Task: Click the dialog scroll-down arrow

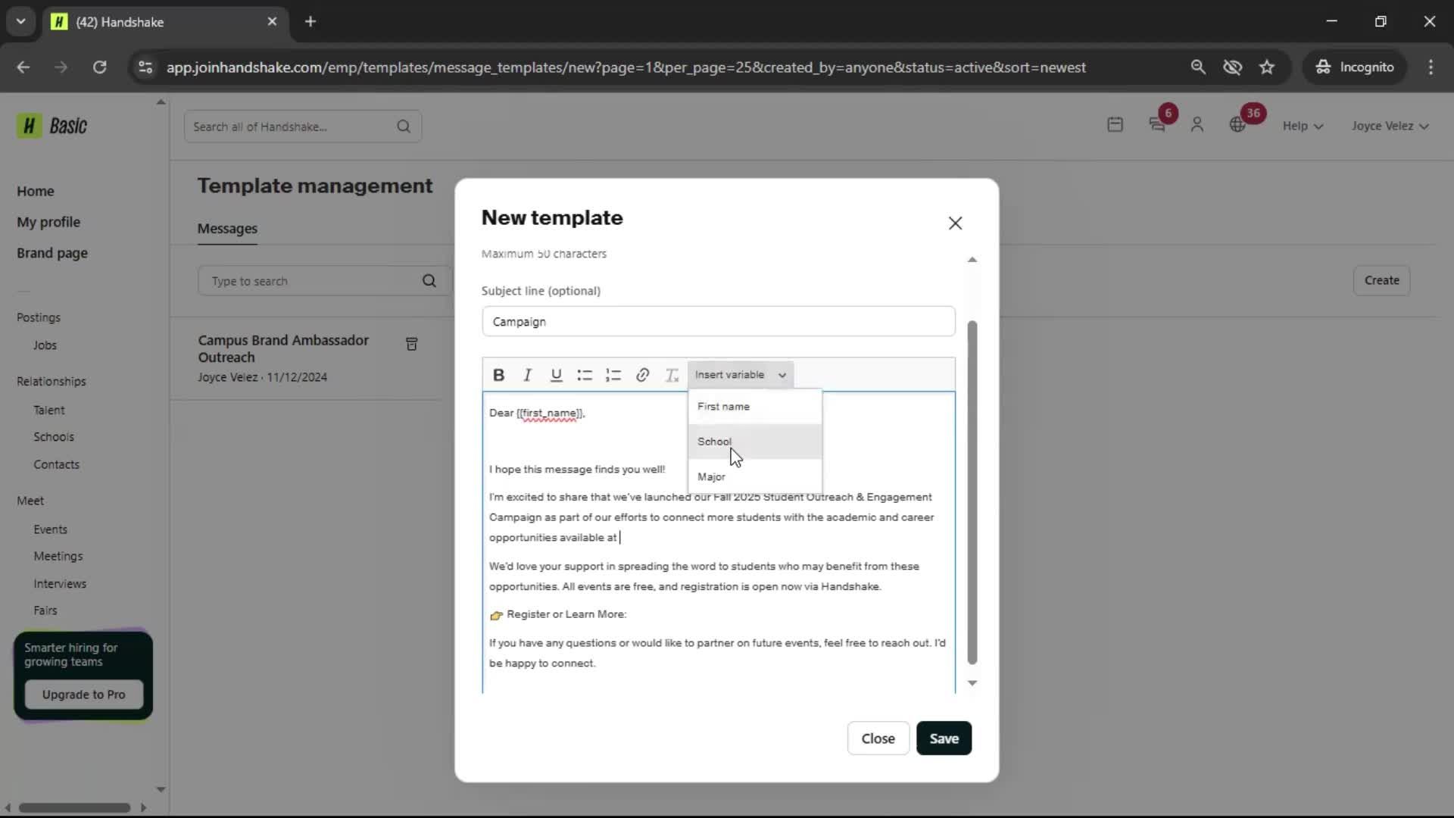Action: point(972,683)
